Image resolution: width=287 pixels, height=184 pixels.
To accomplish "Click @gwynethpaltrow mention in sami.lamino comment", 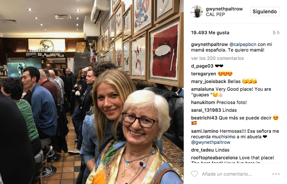I will pos(211,142).
